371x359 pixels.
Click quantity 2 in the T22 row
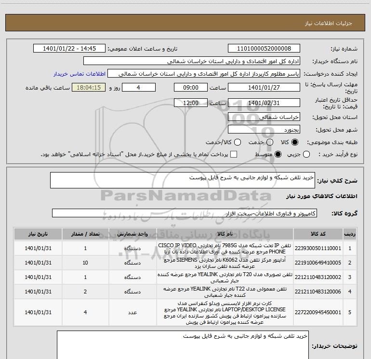click(85, 292)
